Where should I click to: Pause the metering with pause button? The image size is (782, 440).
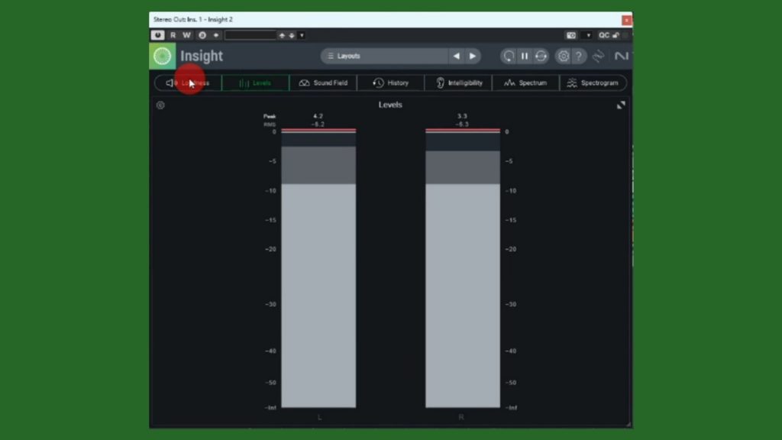(525, 56)
